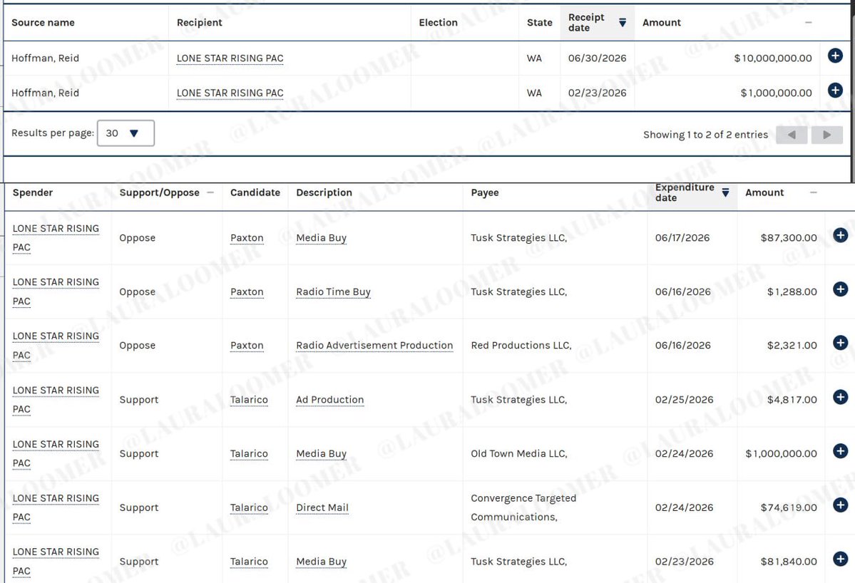Open spender link in Old Town Media row

point(56,453)
